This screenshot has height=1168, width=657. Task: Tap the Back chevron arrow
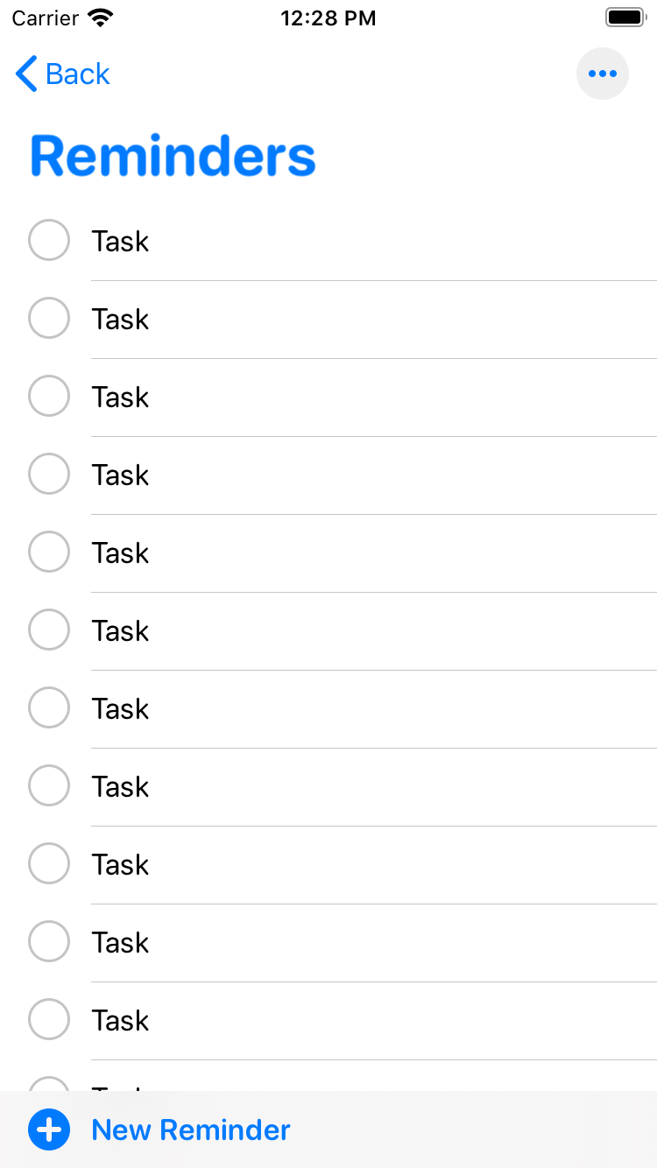(26, 74)
